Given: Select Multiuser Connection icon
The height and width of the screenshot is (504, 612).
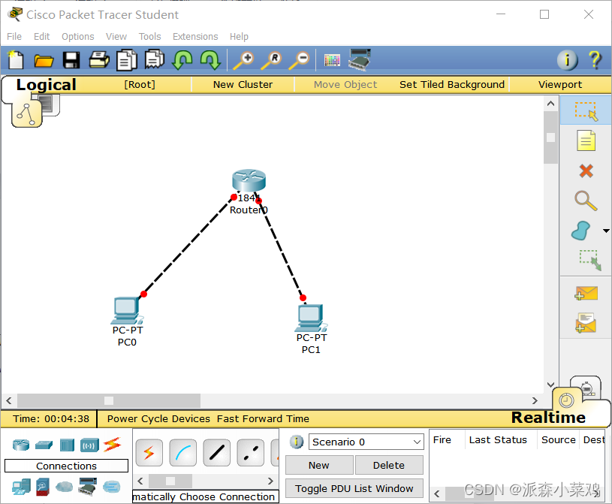Looking at the screenshot, I should 112,487.
